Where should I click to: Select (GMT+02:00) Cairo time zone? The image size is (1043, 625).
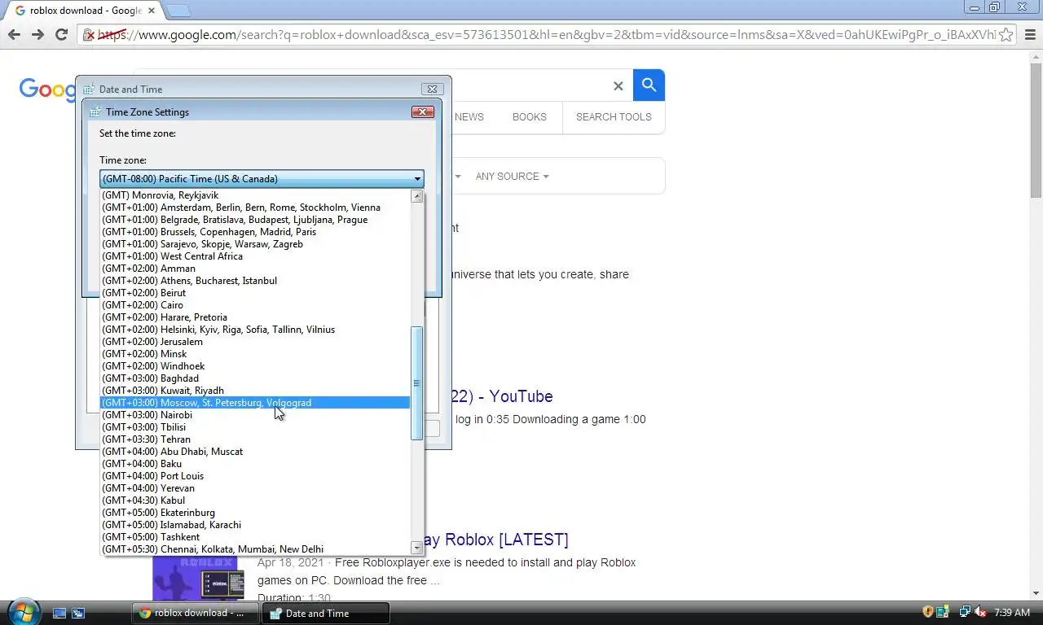coord(255,305)
